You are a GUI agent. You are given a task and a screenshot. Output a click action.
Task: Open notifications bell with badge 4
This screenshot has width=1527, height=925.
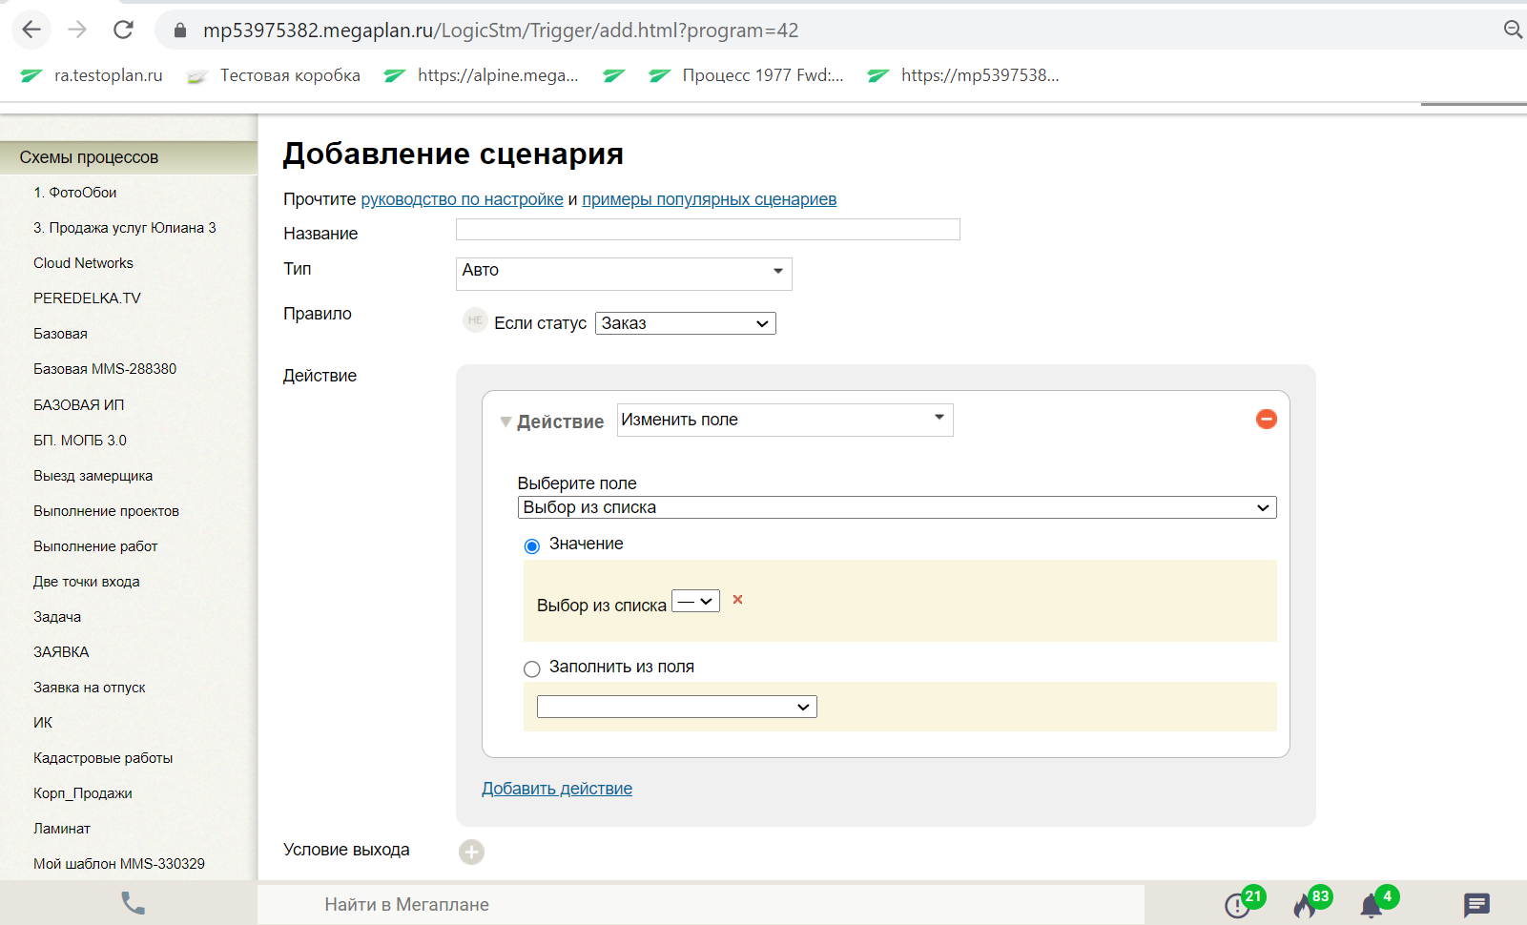(1377, 901)
